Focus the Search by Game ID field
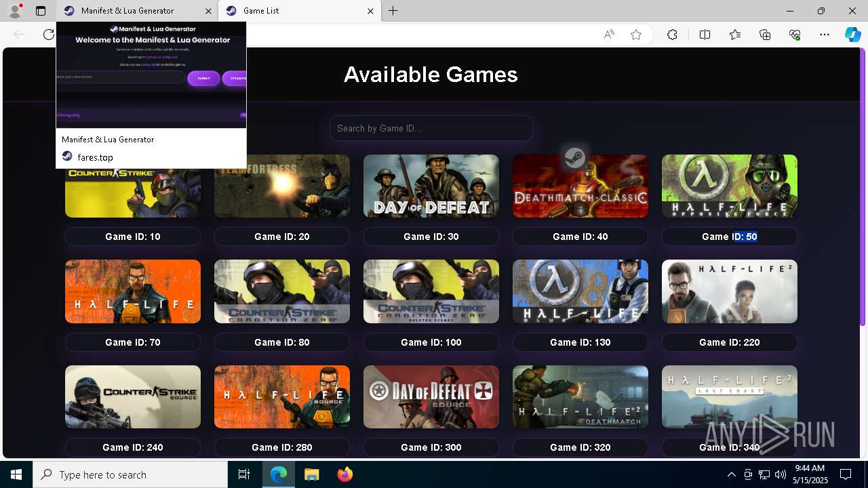 [x=431, y=128]
